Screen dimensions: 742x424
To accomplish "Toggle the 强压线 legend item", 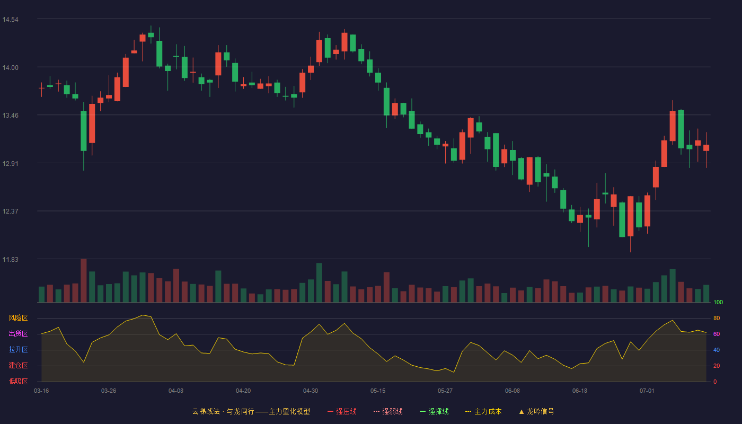I will coord(342,411).
